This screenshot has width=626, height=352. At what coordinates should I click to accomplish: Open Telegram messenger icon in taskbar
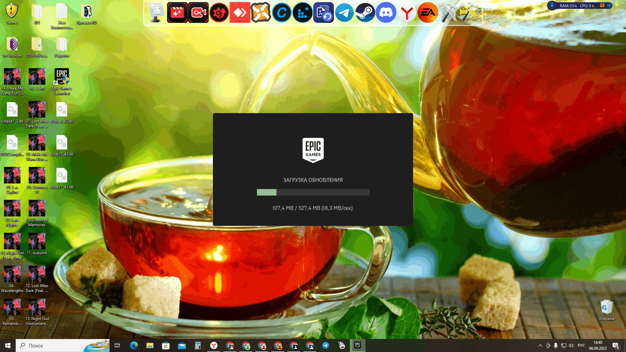pos(325,345)
